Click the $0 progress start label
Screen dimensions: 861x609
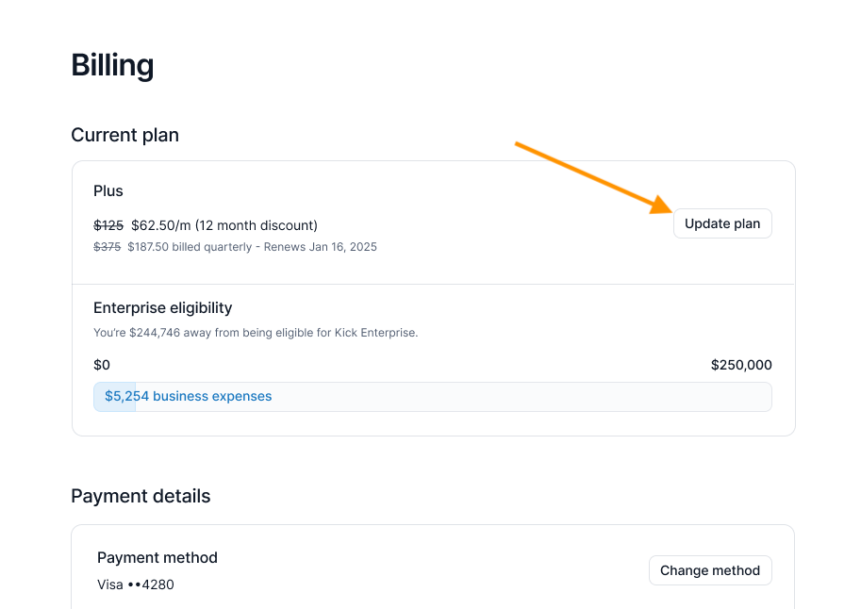coord(102,365)
